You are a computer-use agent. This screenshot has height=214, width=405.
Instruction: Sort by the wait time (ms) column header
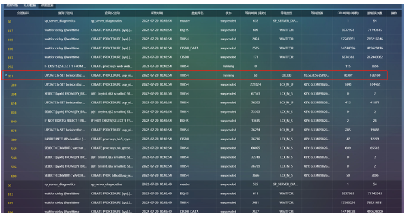(x=255, y=13)
